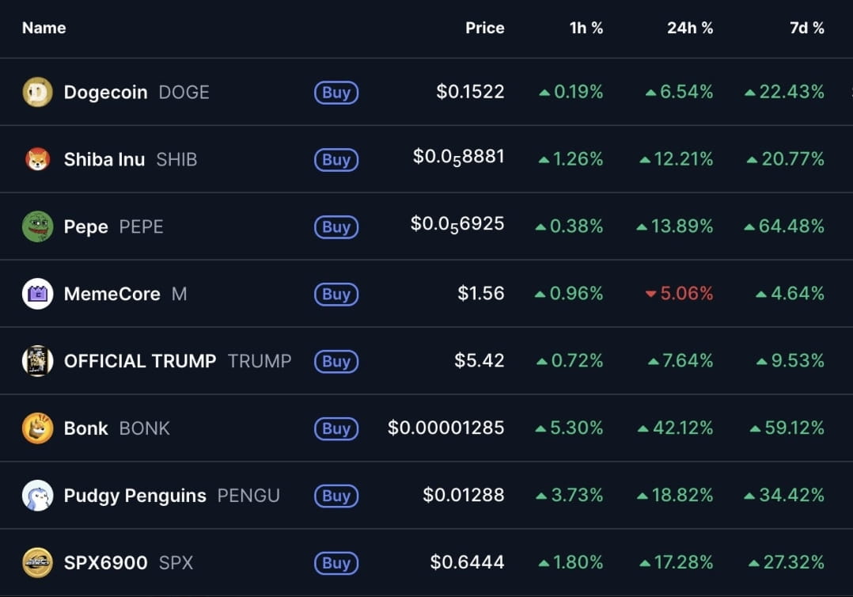This screenshot has width=853, height=597.
Task: Click Buy for Dogecoin
Action: tap(336, 93)
